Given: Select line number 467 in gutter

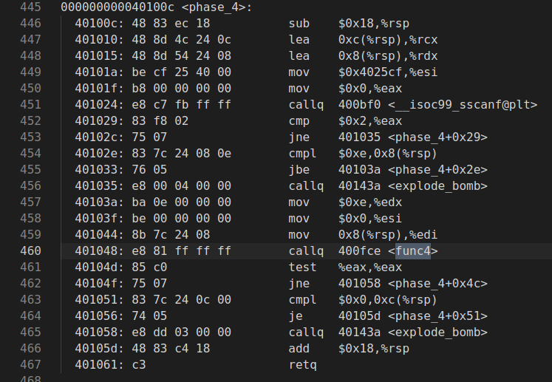Looking at the screenshot, I should point(30,365).
